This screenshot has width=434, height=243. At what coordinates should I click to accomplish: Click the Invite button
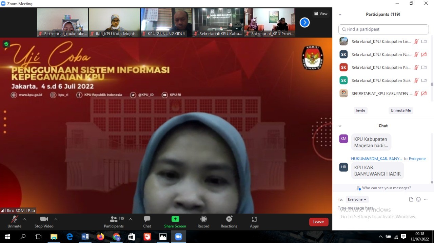pyautogui.click(x=360, y=111)
